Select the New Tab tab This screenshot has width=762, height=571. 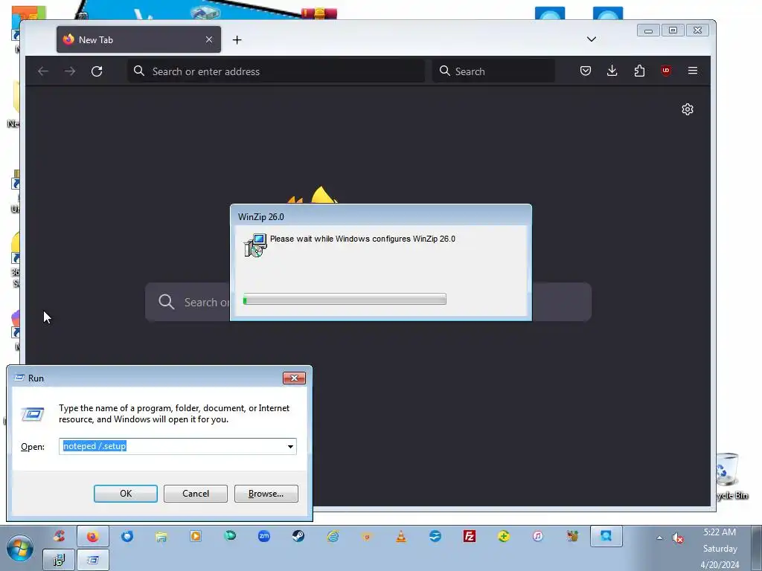pyautogui.click(x=138, y=39)
